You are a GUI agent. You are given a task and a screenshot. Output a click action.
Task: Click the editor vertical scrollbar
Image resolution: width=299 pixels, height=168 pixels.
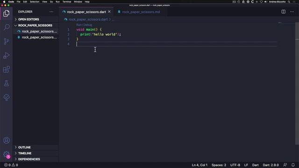(x=297, y=84)
